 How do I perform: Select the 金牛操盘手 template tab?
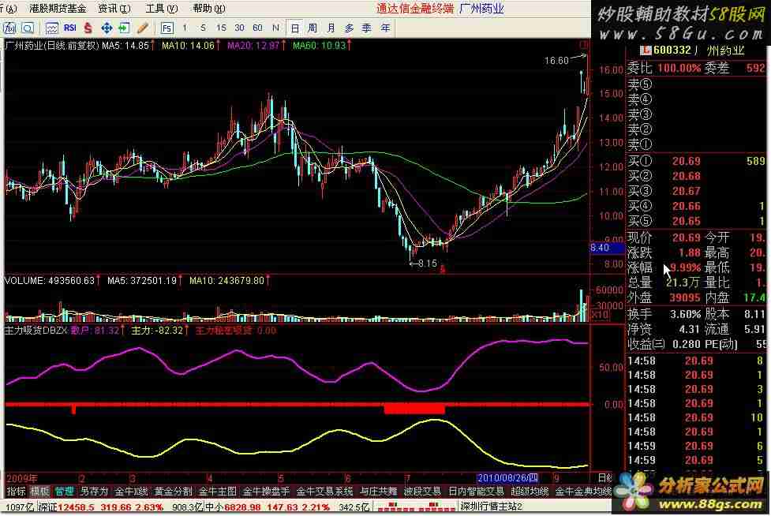pos(266,491)
